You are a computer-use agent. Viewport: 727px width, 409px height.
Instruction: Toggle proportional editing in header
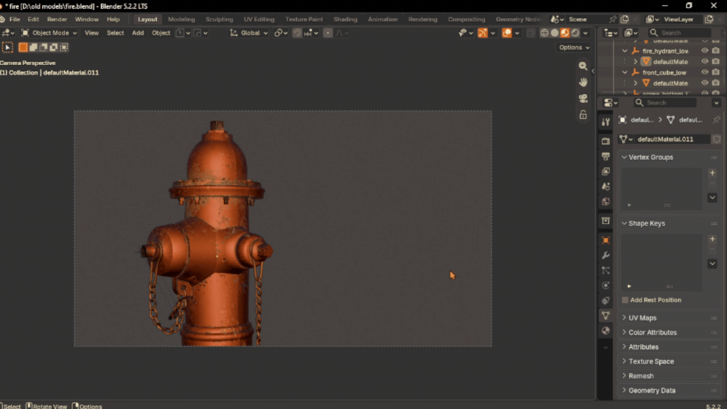coord(328,33)
